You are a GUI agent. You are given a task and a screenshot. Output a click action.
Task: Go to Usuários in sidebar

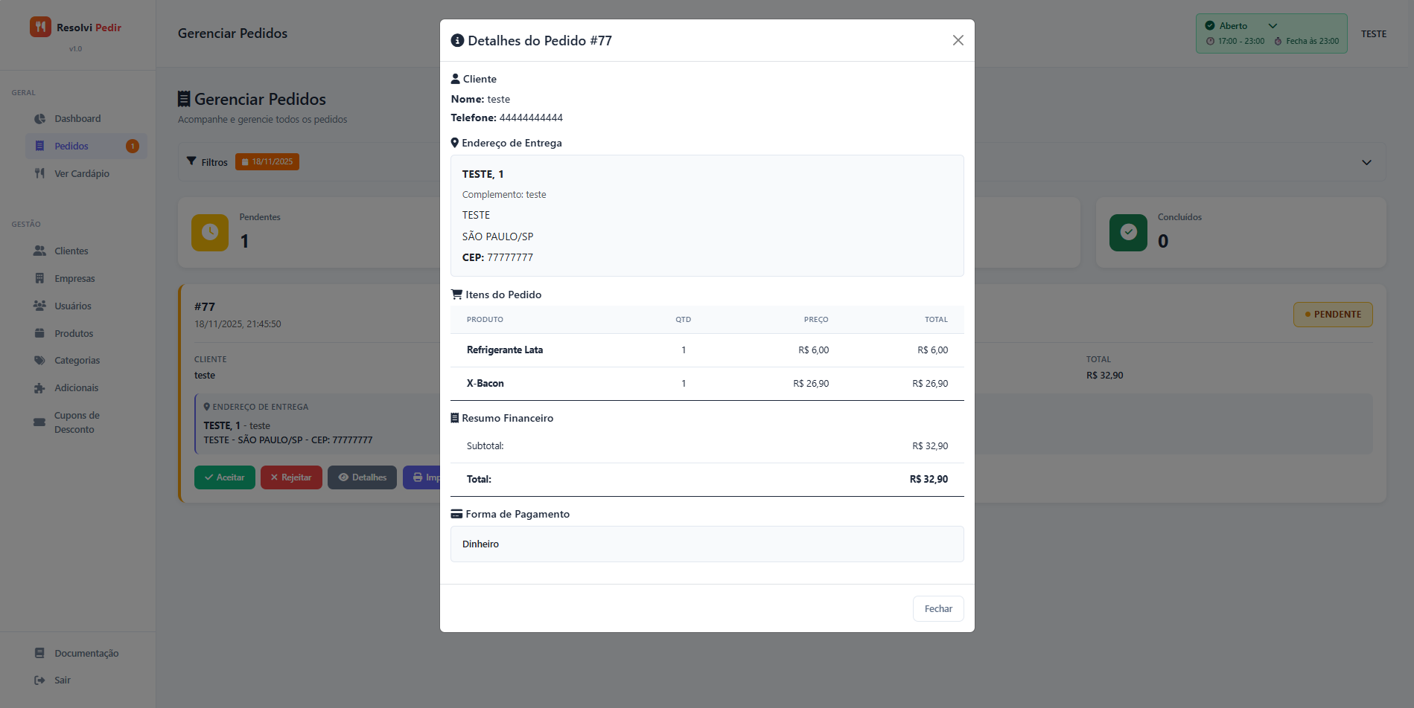tap(72, 306)
